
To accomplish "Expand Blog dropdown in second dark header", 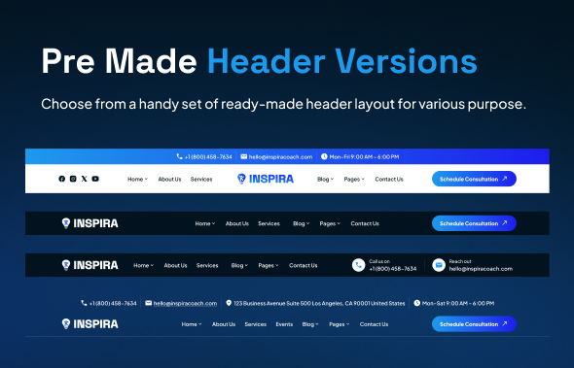I will point(302,223).
